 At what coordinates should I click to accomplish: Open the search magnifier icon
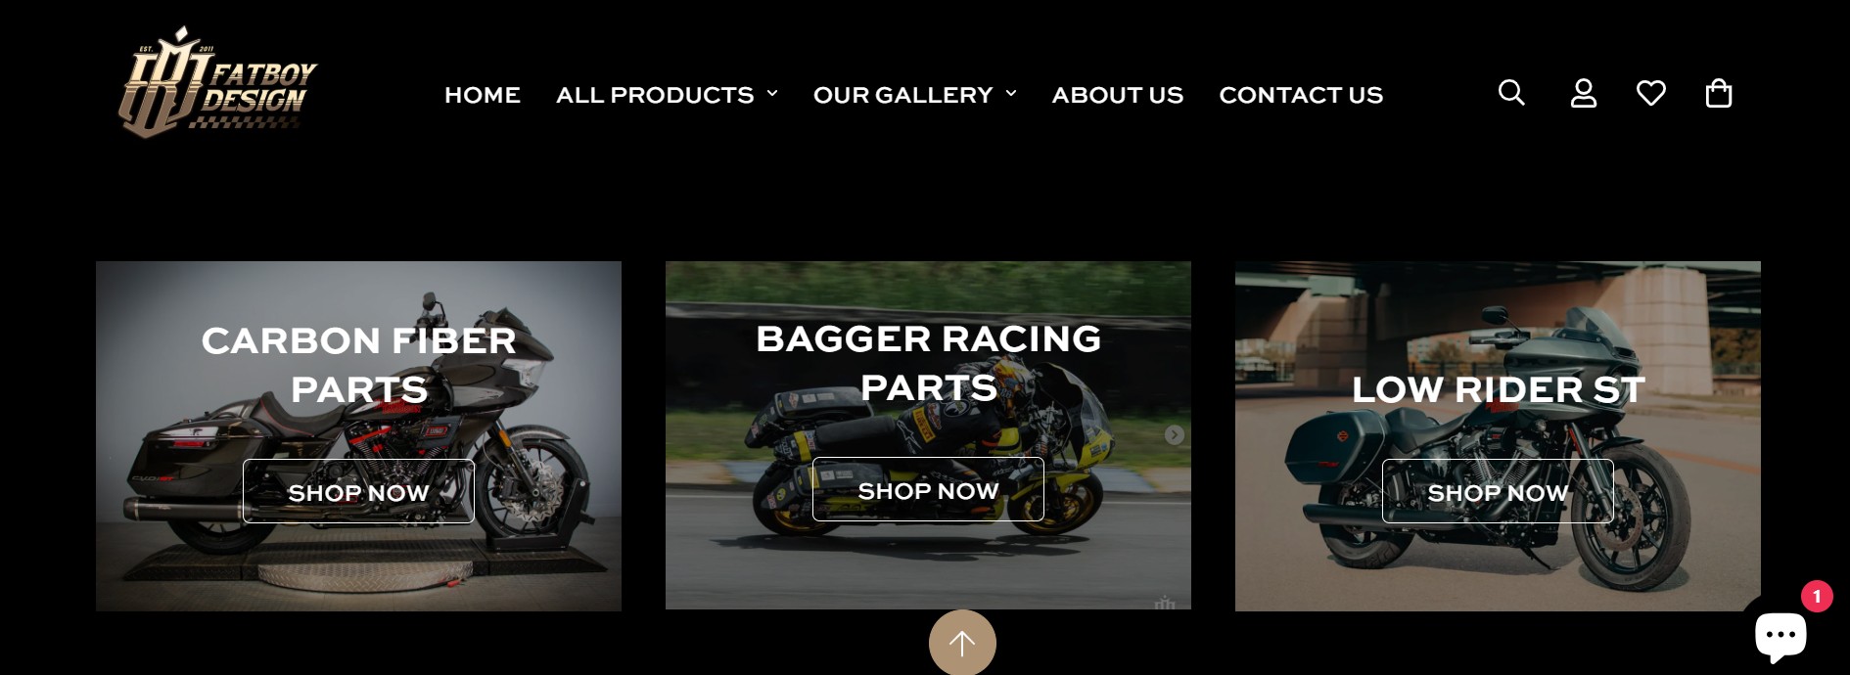(x=1511, y=93)
